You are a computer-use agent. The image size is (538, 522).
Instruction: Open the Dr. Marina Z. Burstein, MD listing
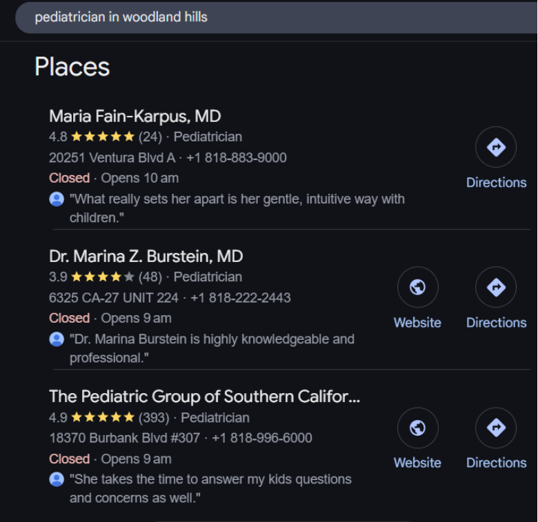146,257
